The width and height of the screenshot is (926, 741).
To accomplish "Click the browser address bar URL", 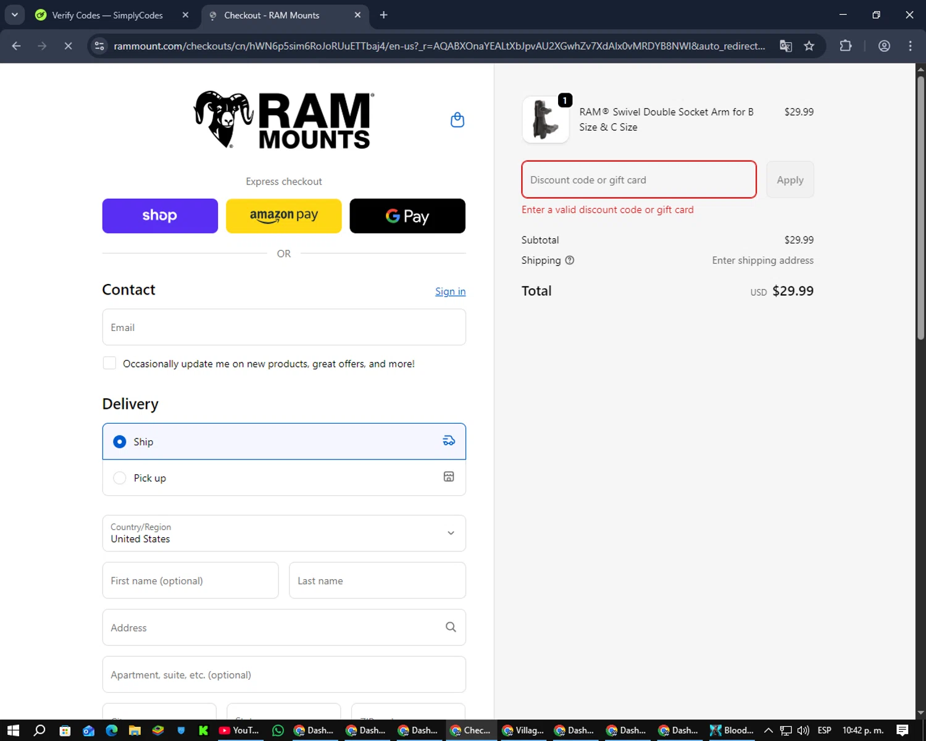I will coord(439,46).
